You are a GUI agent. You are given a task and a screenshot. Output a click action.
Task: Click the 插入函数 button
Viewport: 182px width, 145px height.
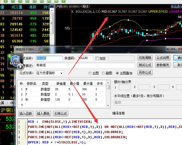tap(26, 113)
